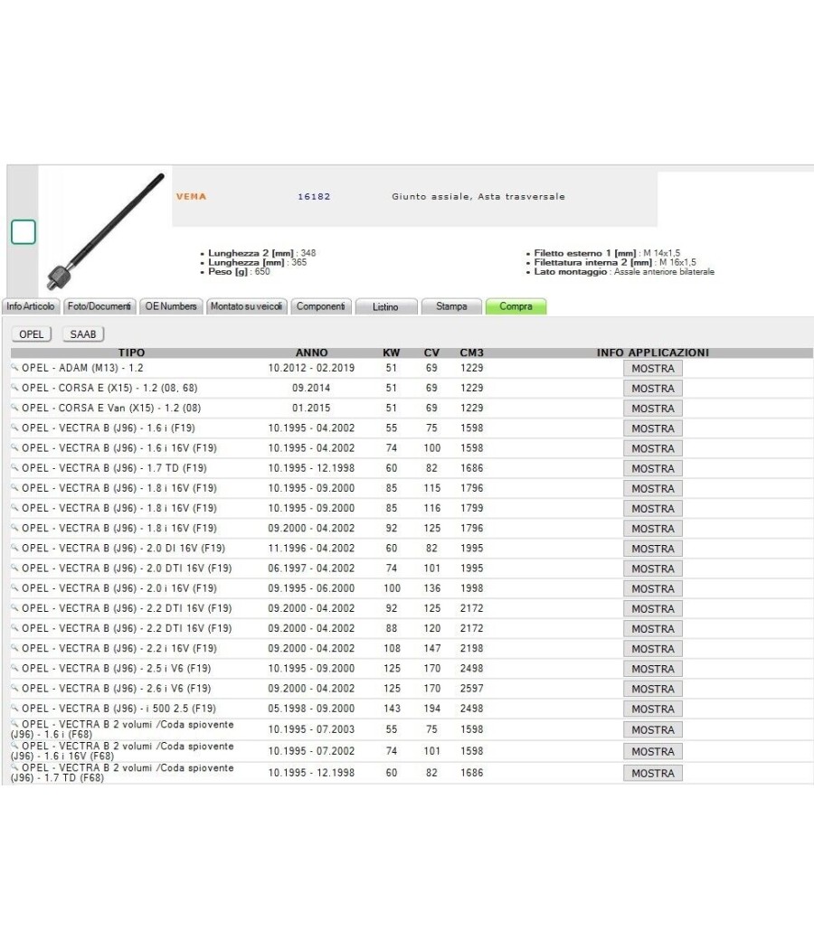Screen dimensions: 814x949
Task: Click magnifier icon for VECTRA B 1.6 i 16V (F19)
Action: tap(14, 447)
